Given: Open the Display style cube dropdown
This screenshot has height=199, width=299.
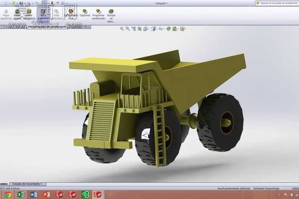Looking at the screenshot, I should coord(153,29).
